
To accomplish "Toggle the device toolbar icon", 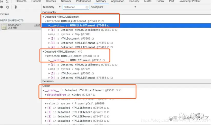I will pos(7,1).
